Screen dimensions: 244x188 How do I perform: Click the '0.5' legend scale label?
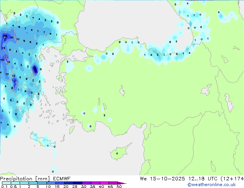[13, 186]
